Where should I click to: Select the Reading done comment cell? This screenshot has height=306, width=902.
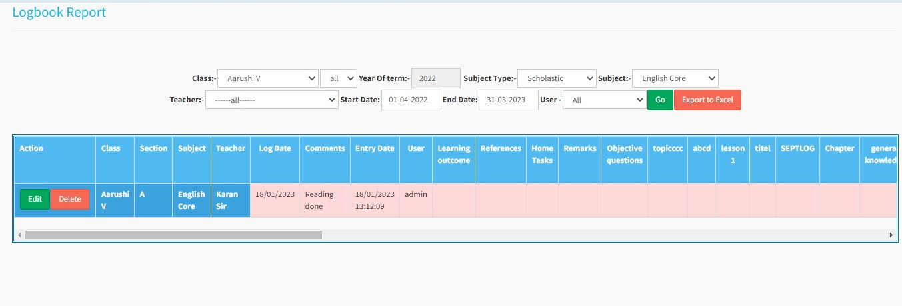point(325,200)
